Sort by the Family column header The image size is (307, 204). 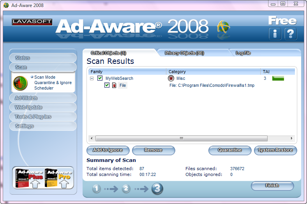click(x=127, y=72)
